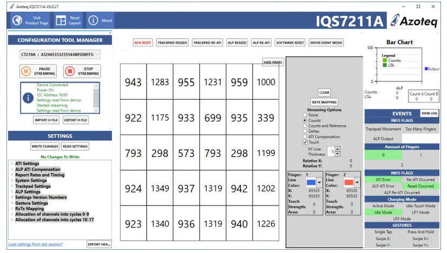Image resolution: width=447 pixels, height=253 pixels.
Task: Click WRITE CHANGES button
Action: 45,146
